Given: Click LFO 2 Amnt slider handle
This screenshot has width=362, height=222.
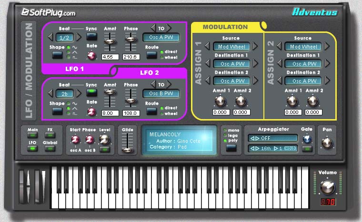Looking at the screenshot, I should [110, 92].
